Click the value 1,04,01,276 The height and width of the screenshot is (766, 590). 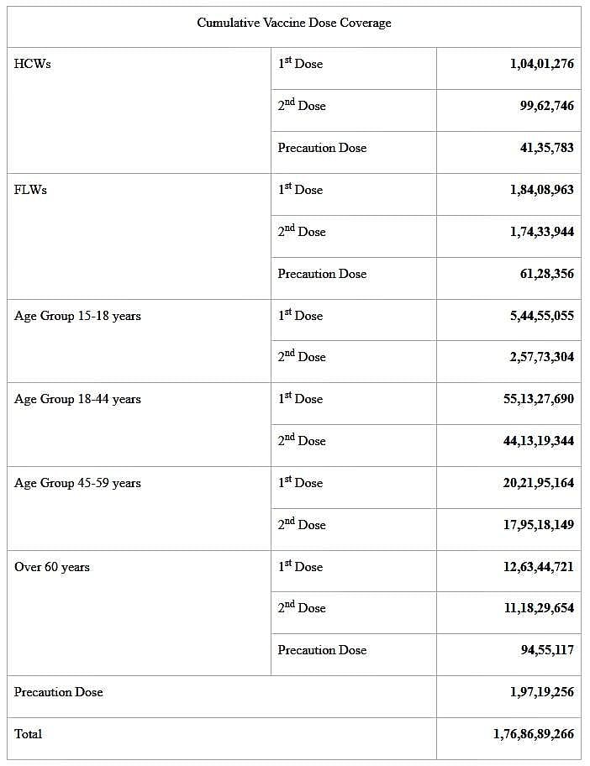click(541, 64)
